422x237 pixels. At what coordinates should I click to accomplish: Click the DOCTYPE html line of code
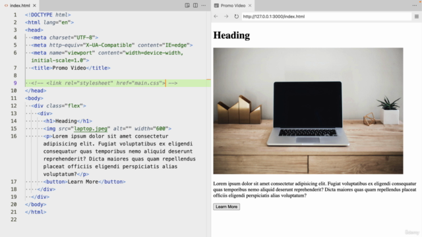tap(47, 14)
